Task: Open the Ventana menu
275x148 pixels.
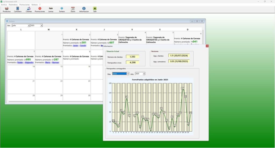Action: pyautogui.click(x=34, y=5)
